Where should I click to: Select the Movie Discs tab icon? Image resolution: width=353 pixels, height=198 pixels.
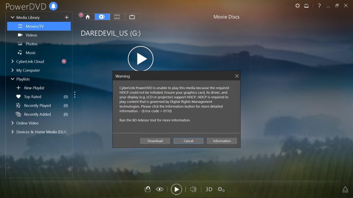click(102, 17)
